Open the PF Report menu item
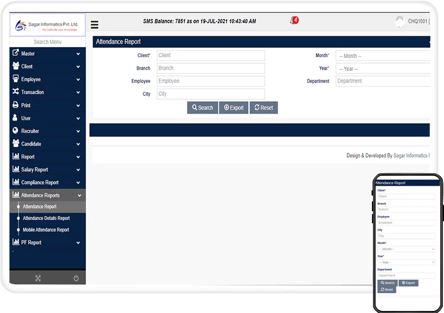 (48, 243)
